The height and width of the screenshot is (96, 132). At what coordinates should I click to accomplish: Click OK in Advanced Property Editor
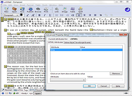[x=89, y=86]
